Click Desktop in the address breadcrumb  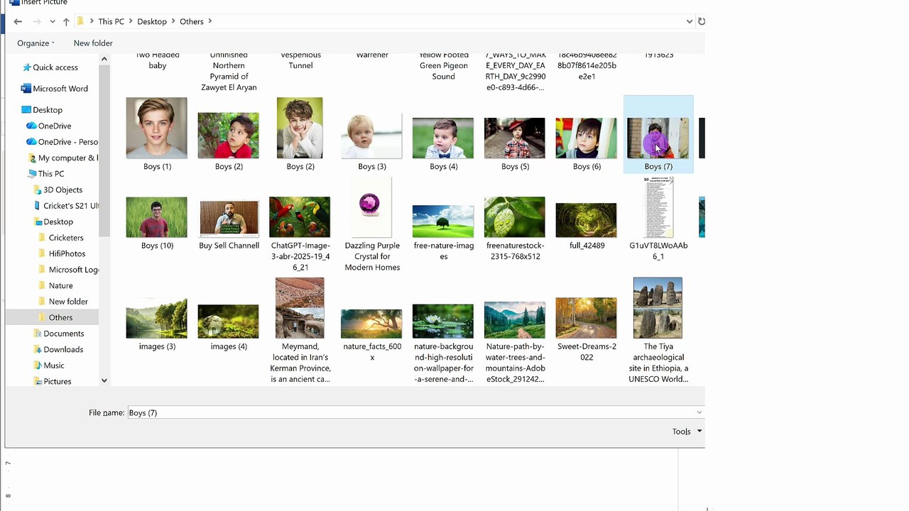pyautogui.click(x=152, y=21)
